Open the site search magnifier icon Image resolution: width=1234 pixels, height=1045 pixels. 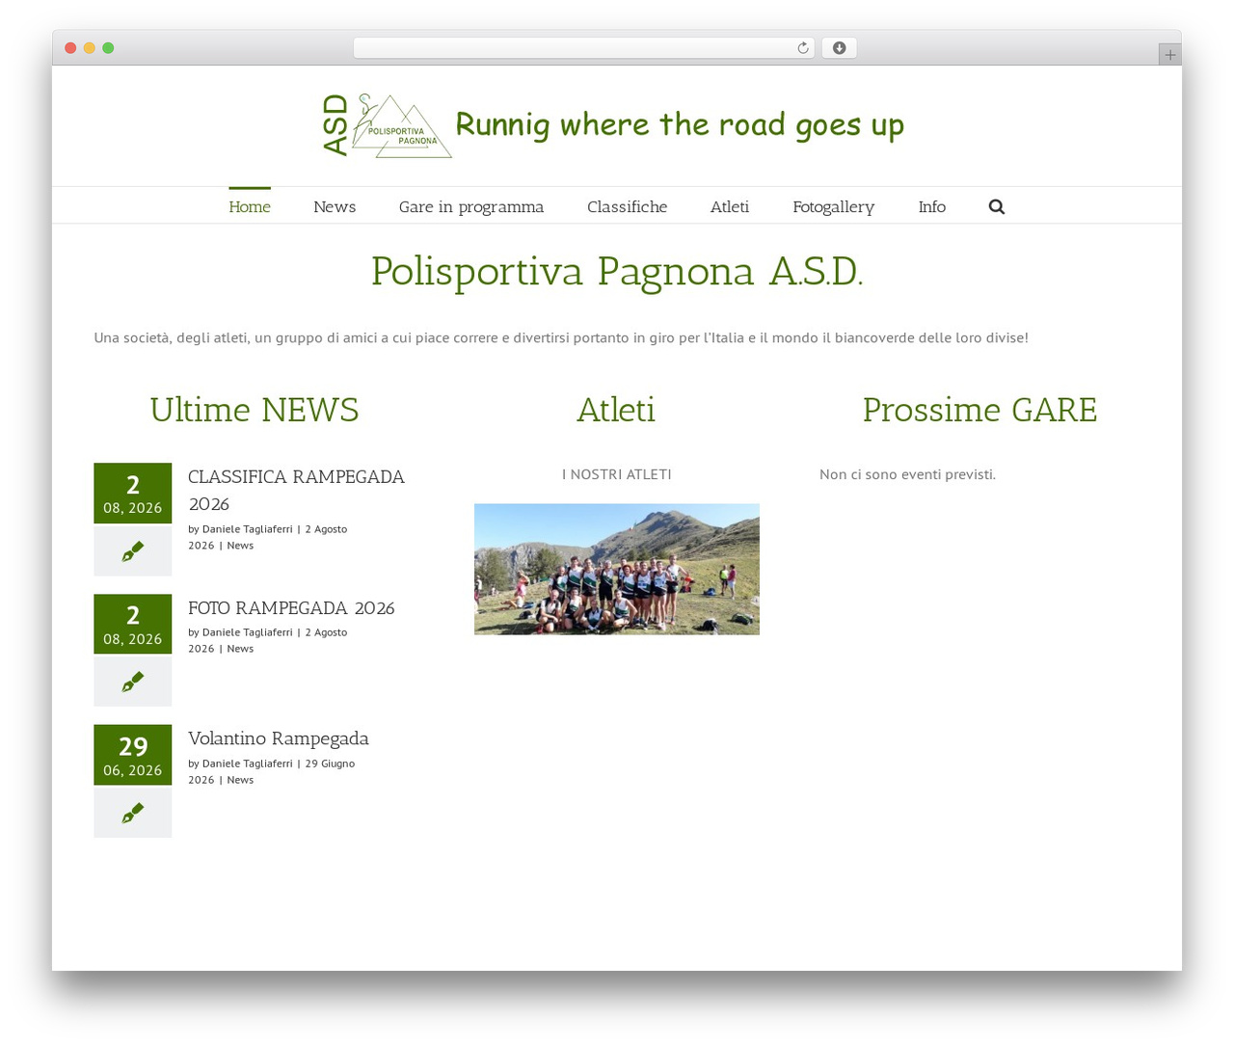(x=997, y=206)
